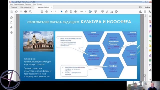Click the expand tools pane arrow at bottom
This screenshot has width=160, height=90.
click(150, 79)
